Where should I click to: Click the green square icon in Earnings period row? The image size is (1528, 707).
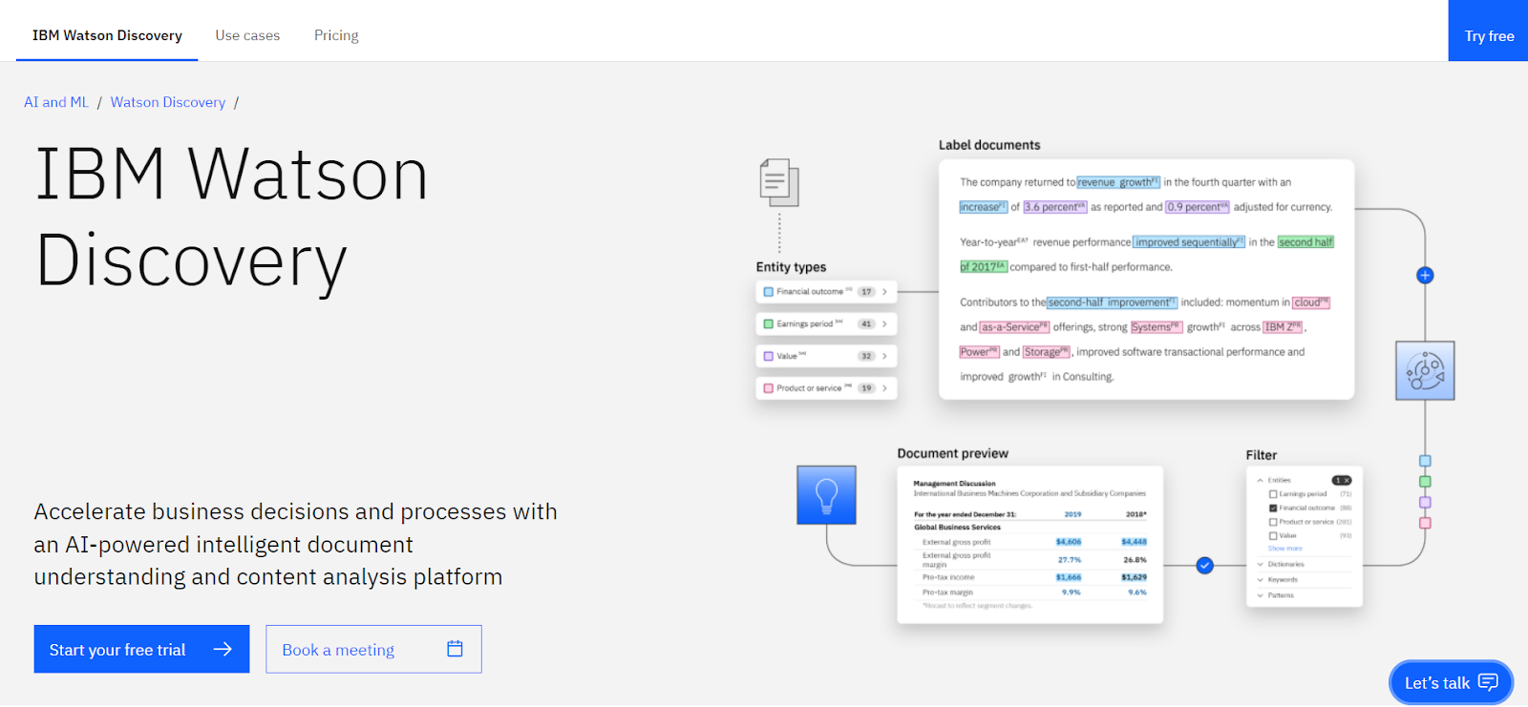(x=769, y=324)
